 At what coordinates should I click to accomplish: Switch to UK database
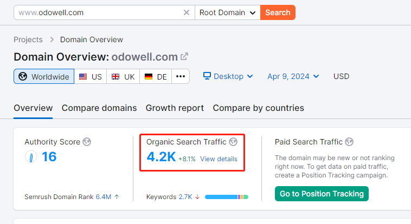click(123, 76)
